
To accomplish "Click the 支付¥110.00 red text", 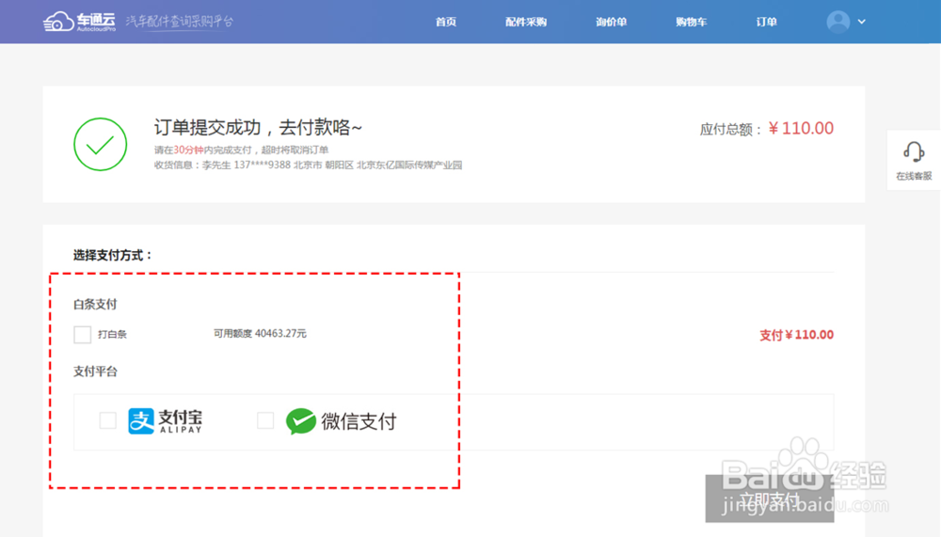I will [796, 335].
